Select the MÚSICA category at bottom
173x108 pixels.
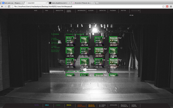(x=69, y=105)
